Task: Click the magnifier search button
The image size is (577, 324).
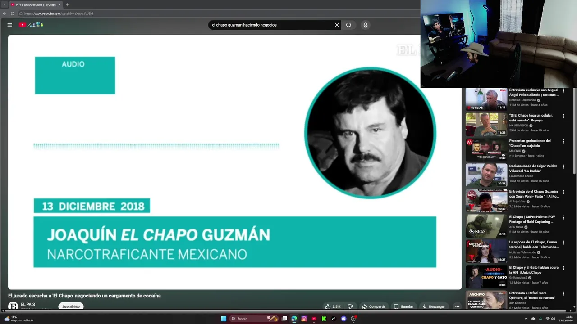Action: [x=348, y=25]
